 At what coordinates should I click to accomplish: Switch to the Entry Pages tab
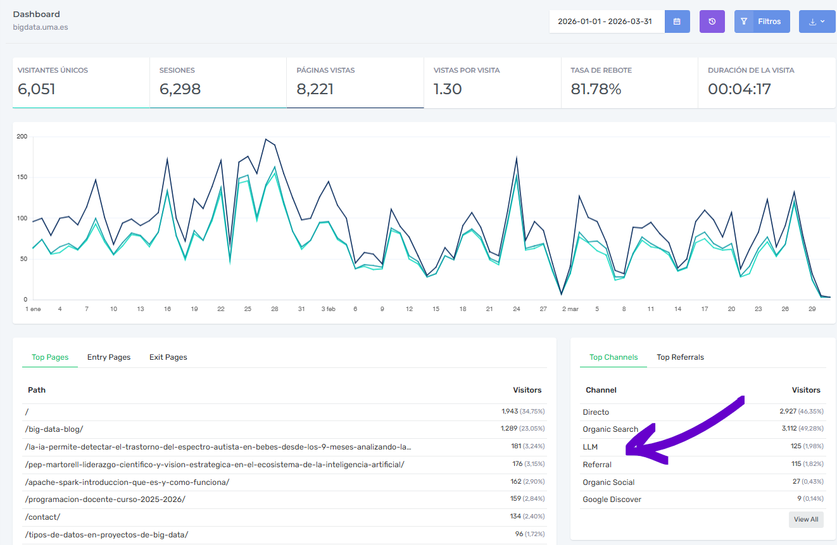[109, 357]
